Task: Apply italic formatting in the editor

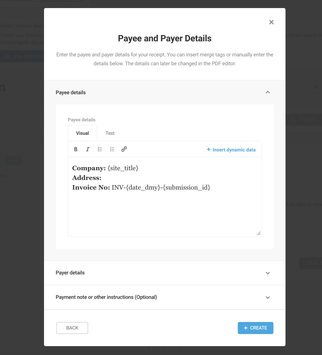Action: 87,149
